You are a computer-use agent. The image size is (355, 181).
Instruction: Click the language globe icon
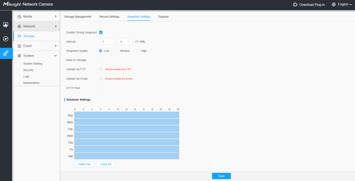(334, 4)
